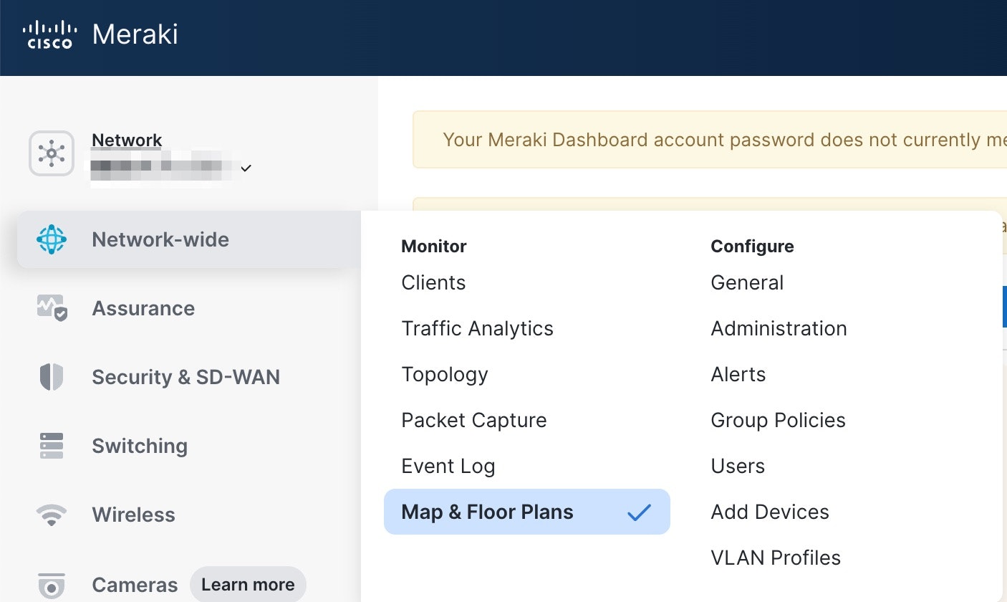Image resolution: width=1007 pixels, height=602 pixels.
Task: Open Traffic Analytics from Monitor menu
Action: (x=477, y=328)
